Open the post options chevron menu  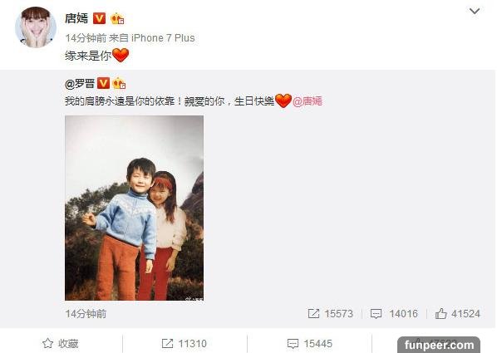475,12
